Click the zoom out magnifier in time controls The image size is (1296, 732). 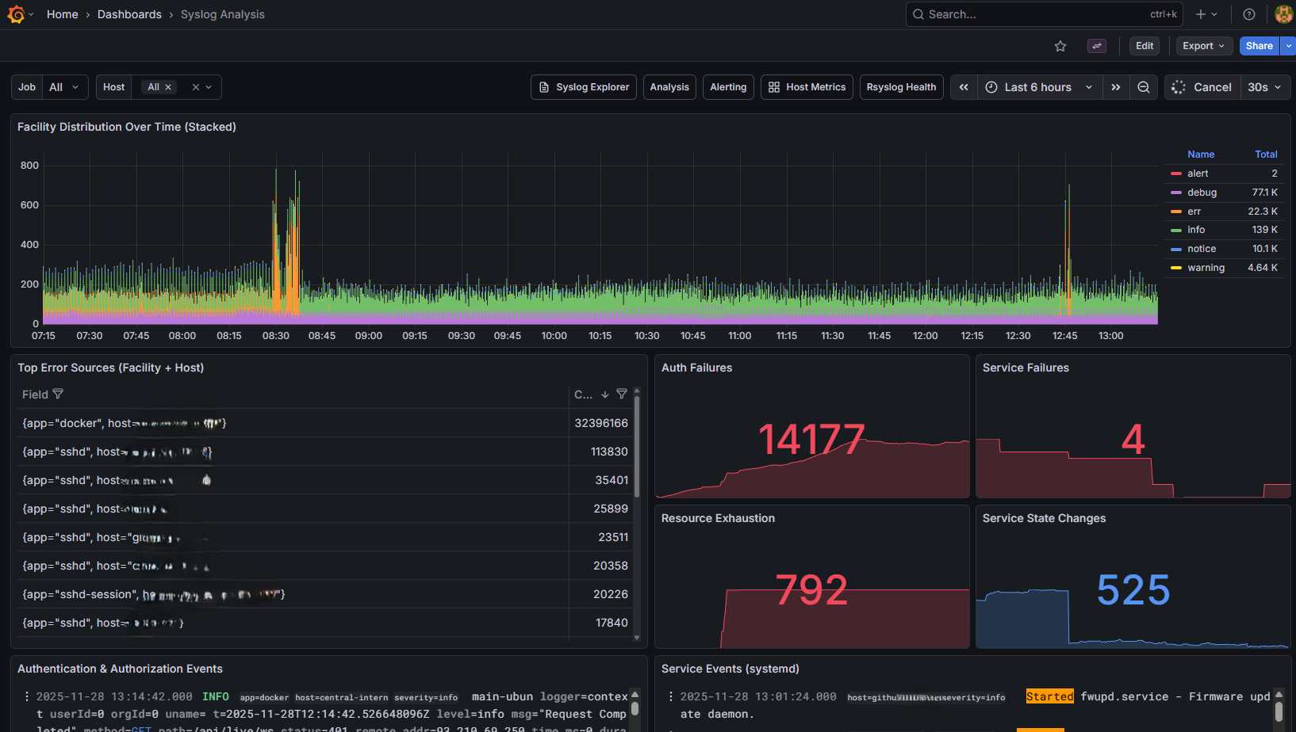(x=1144, y=87)
